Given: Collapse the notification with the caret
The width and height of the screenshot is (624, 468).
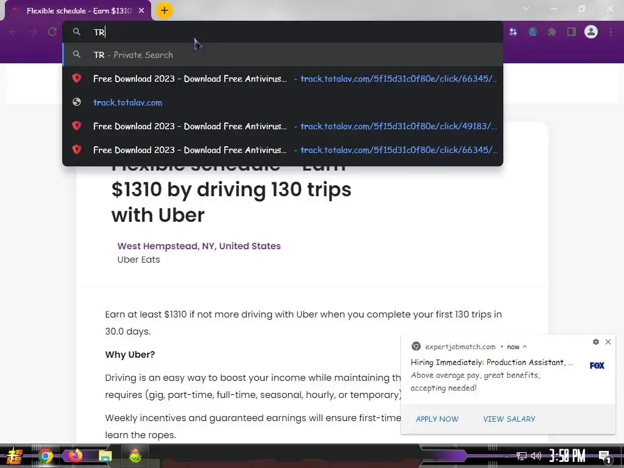Looking at the screenshot, I should pyautogui.click(x=525, y=347).
